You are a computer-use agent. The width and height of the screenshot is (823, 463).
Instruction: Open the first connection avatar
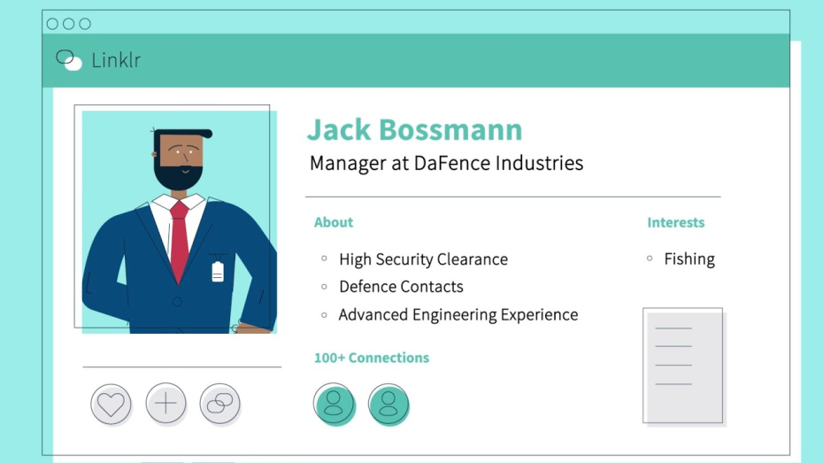(x=334, y=404)
